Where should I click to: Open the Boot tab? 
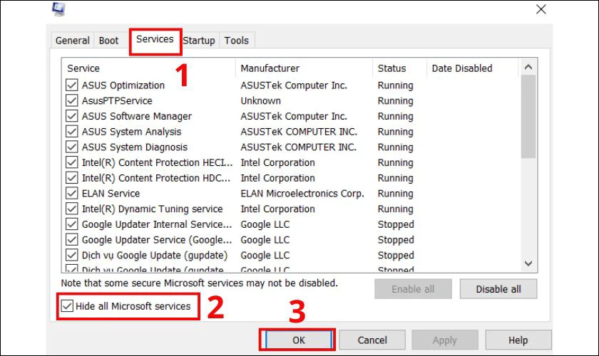pos(108,41)
